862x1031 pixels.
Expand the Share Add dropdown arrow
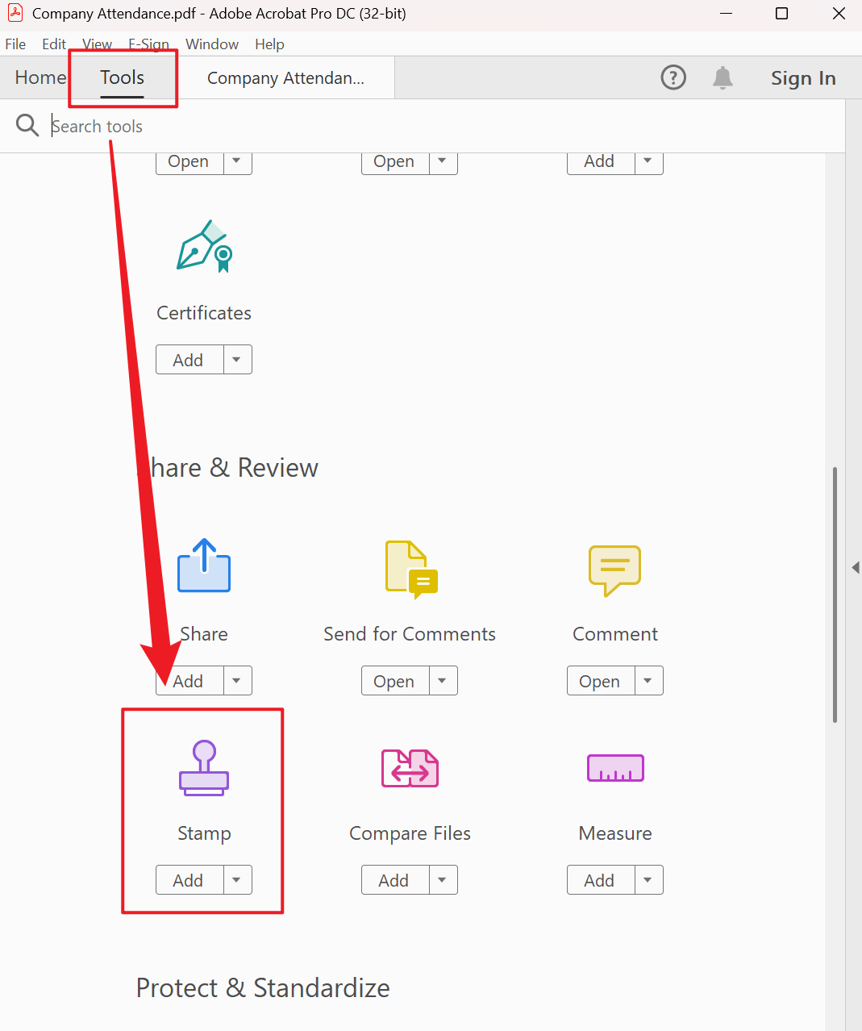tap(237, 681)
